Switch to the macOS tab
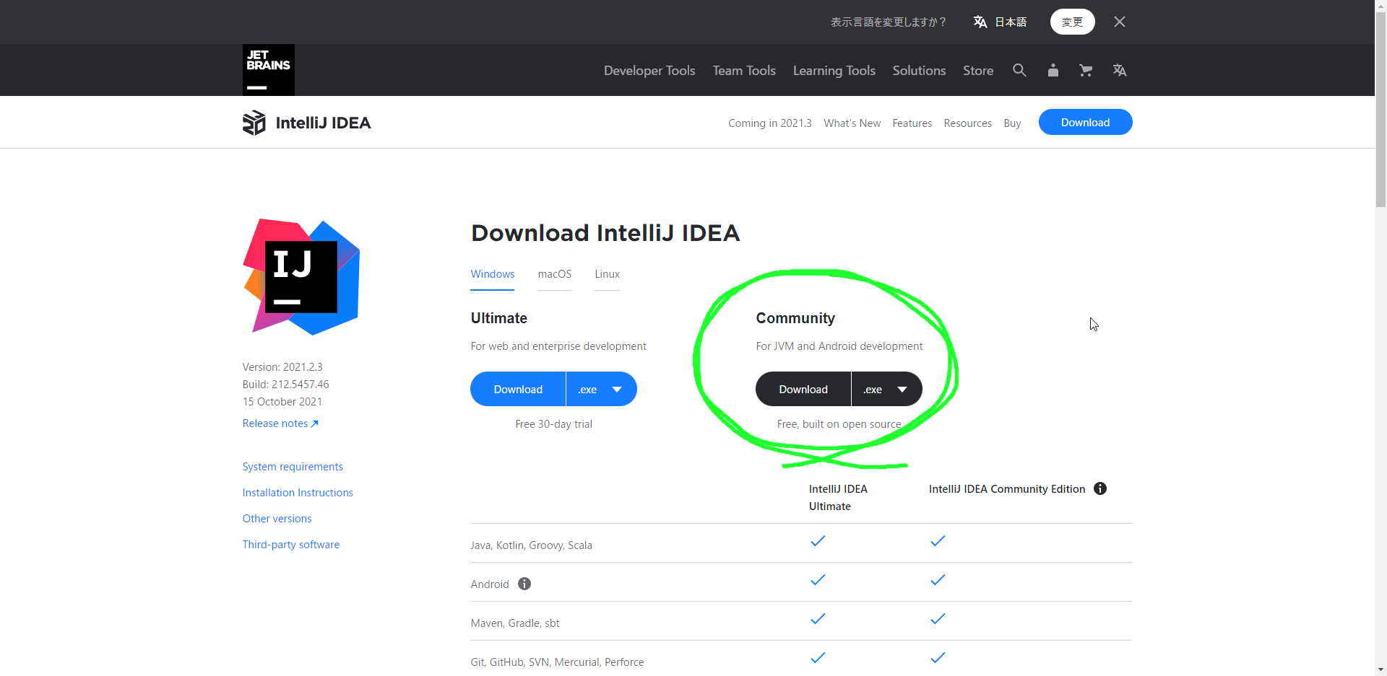Image resolution: width=1387 pixels, height=676 pixels. tap(555, 274)
